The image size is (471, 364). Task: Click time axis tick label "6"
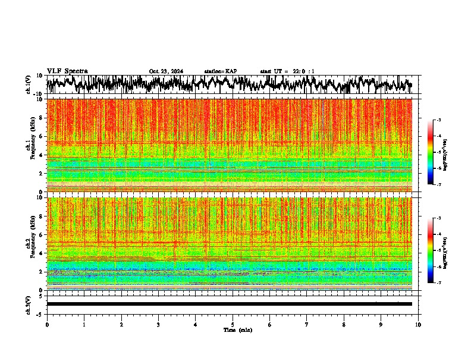[270, 325]
